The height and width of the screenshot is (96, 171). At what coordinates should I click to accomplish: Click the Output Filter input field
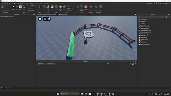point(118,64)
